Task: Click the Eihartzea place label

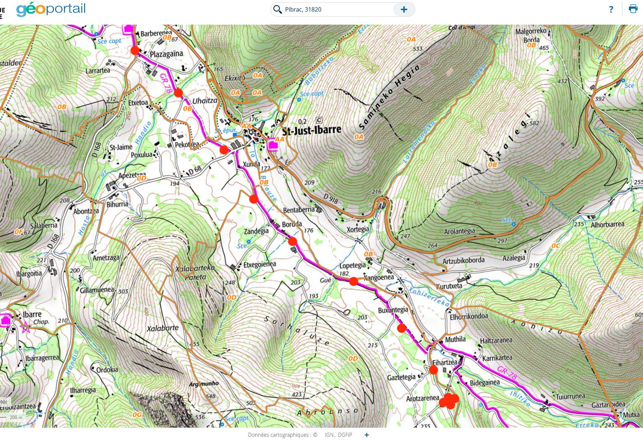Action: (445, 362)
